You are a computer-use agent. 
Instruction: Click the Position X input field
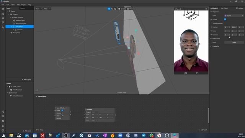227,27
